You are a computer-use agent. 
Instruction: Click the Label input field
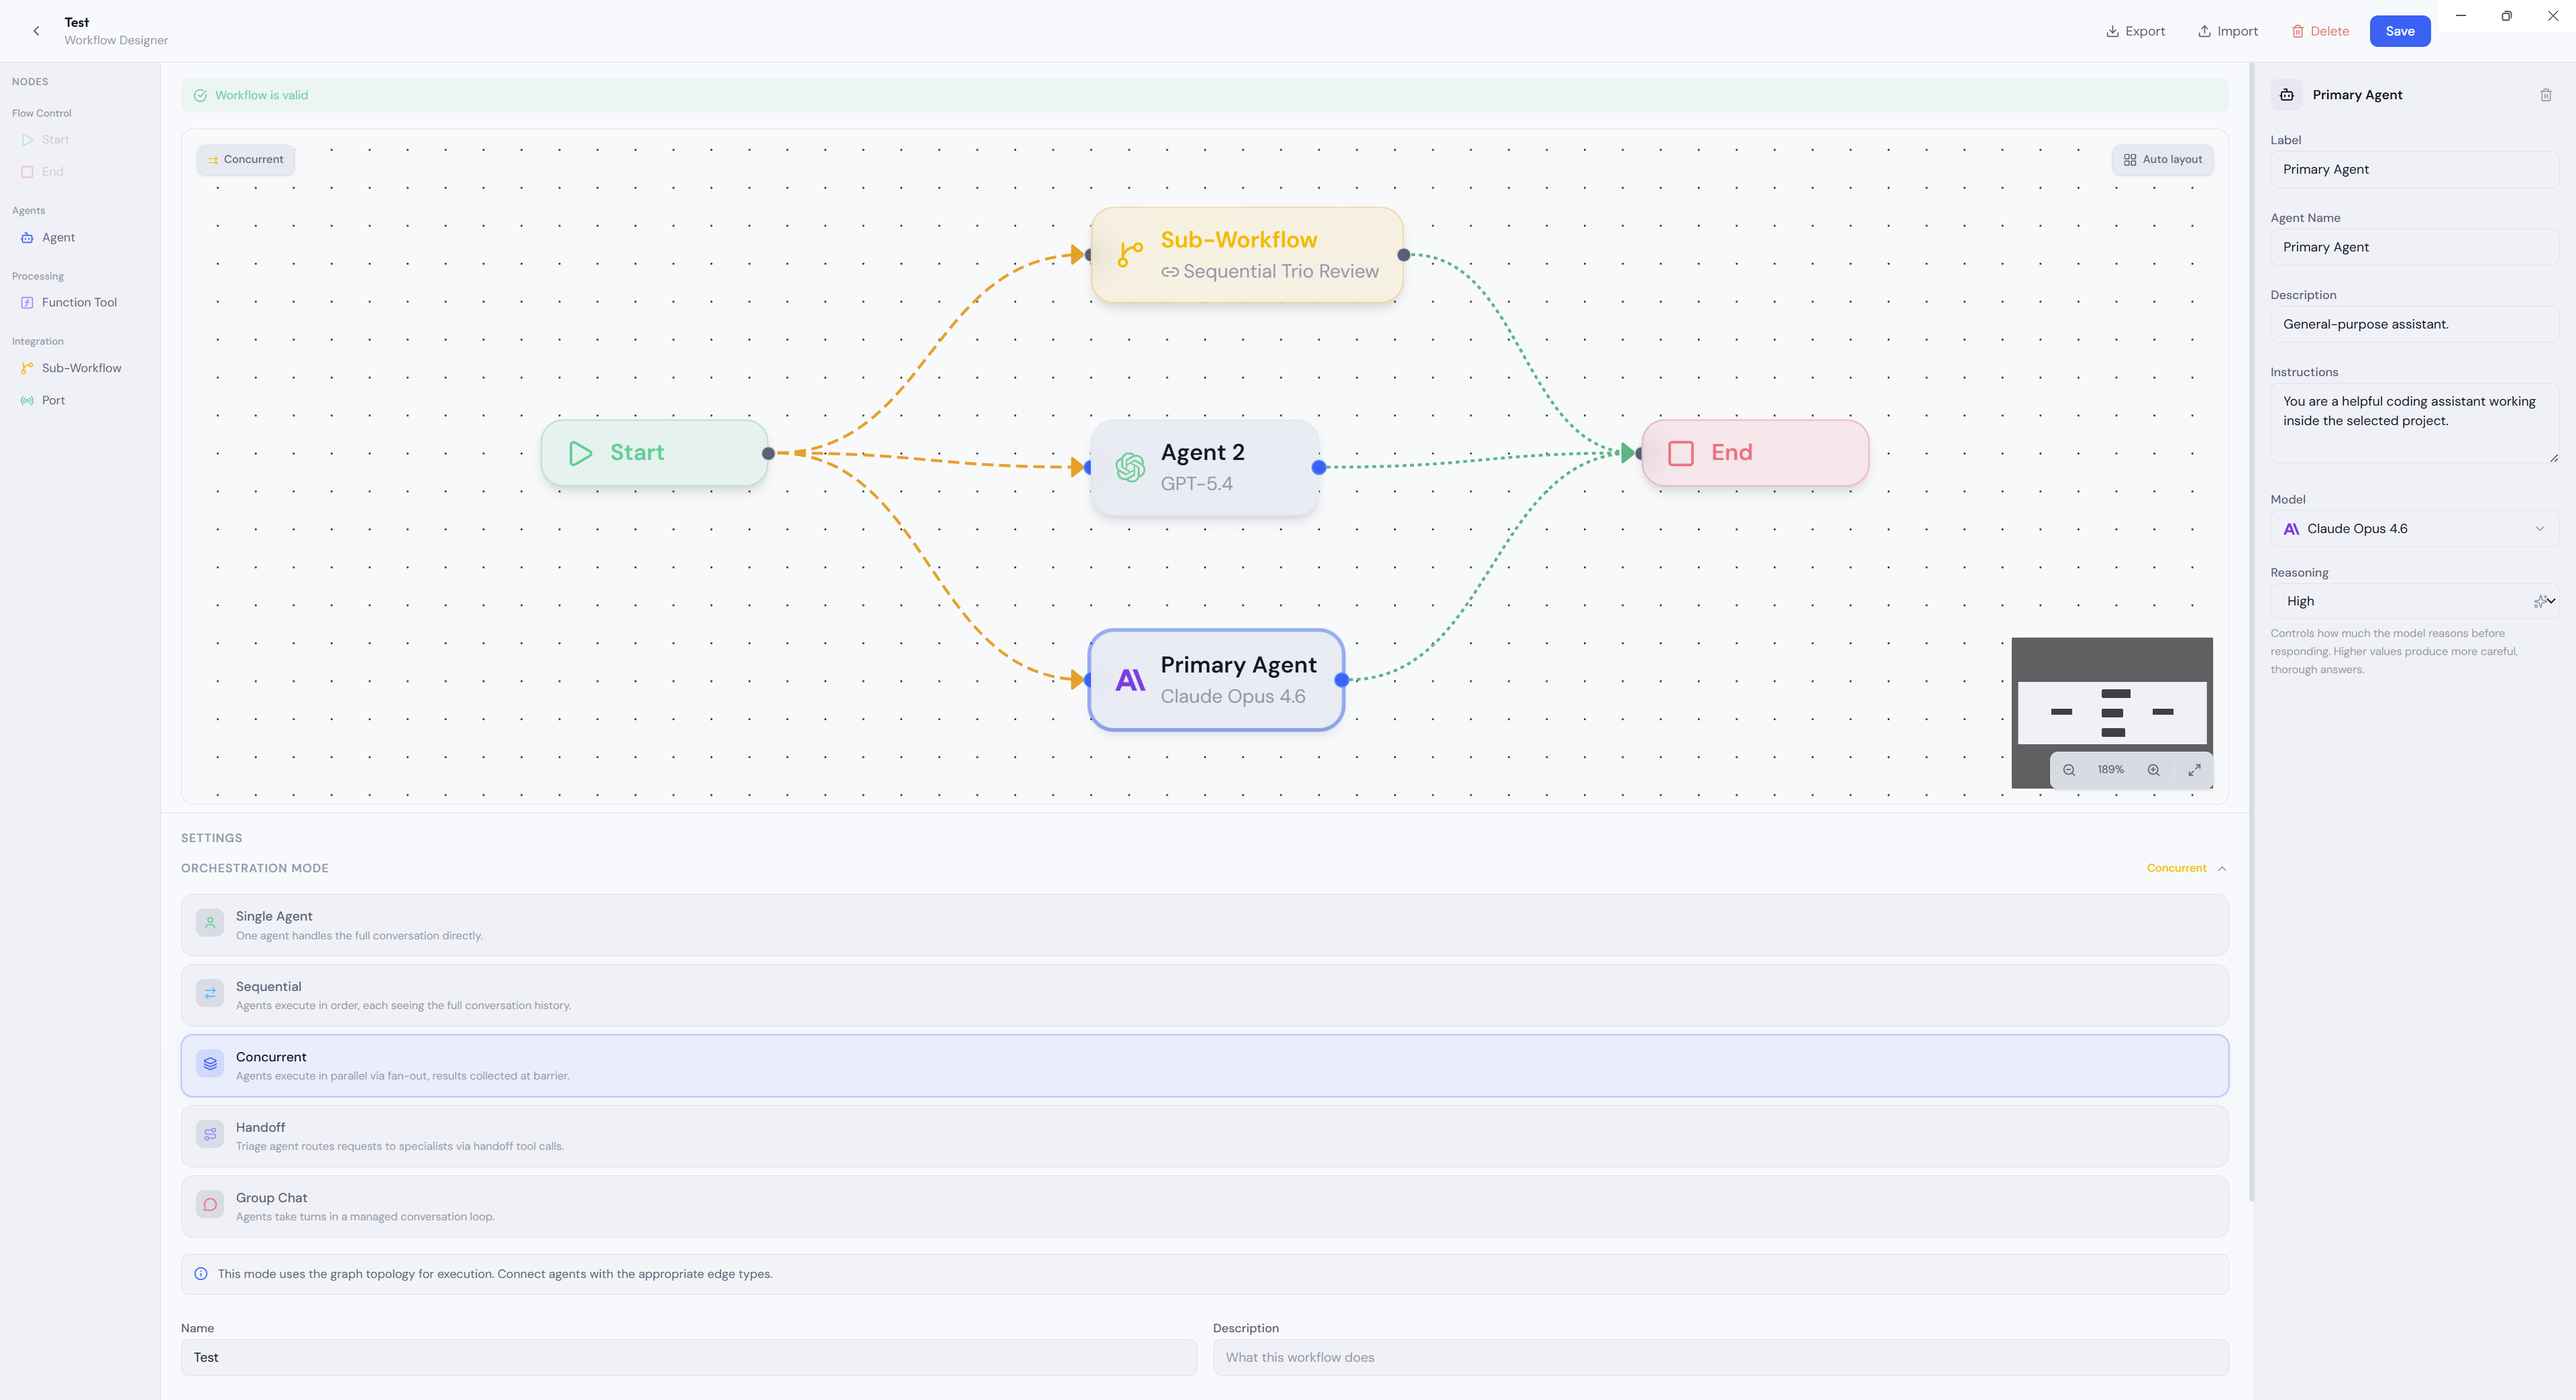[x=2414, y=170]
